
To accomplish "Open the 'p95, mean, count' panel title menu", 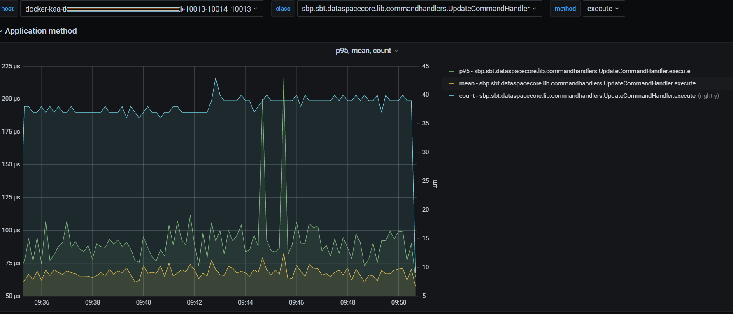I will click(x=363, y=51).
